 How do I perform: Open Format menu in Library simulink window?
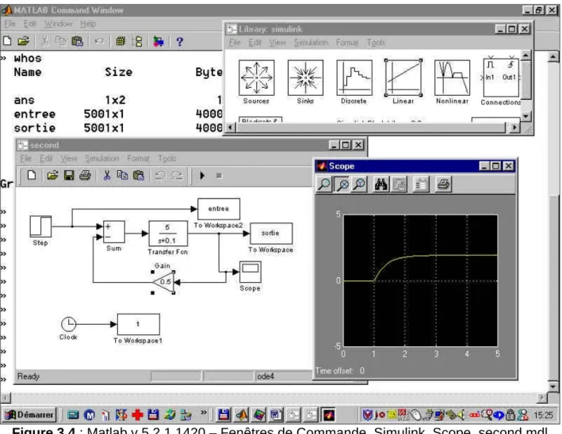click(347, 43)
